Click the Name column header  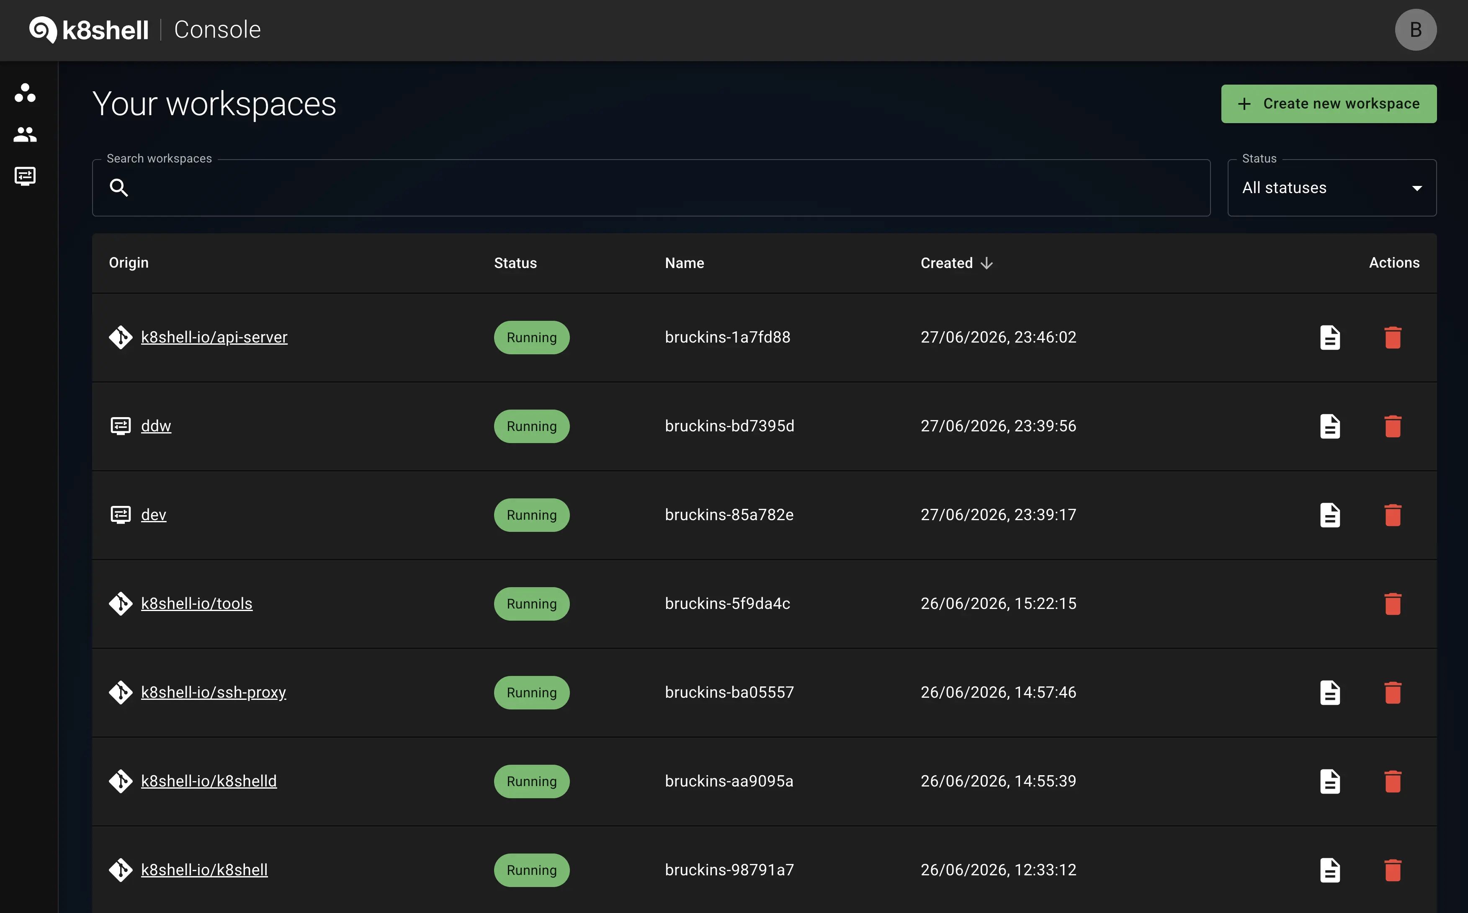pyautogui.click(x=685, y=263)
